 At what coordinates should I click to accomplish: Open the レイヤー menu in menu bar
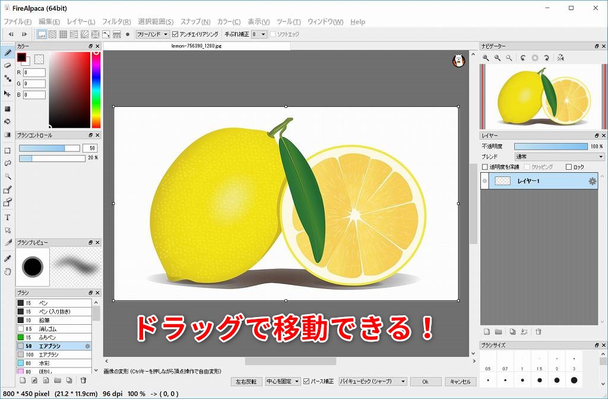click(x=80, y=22)
